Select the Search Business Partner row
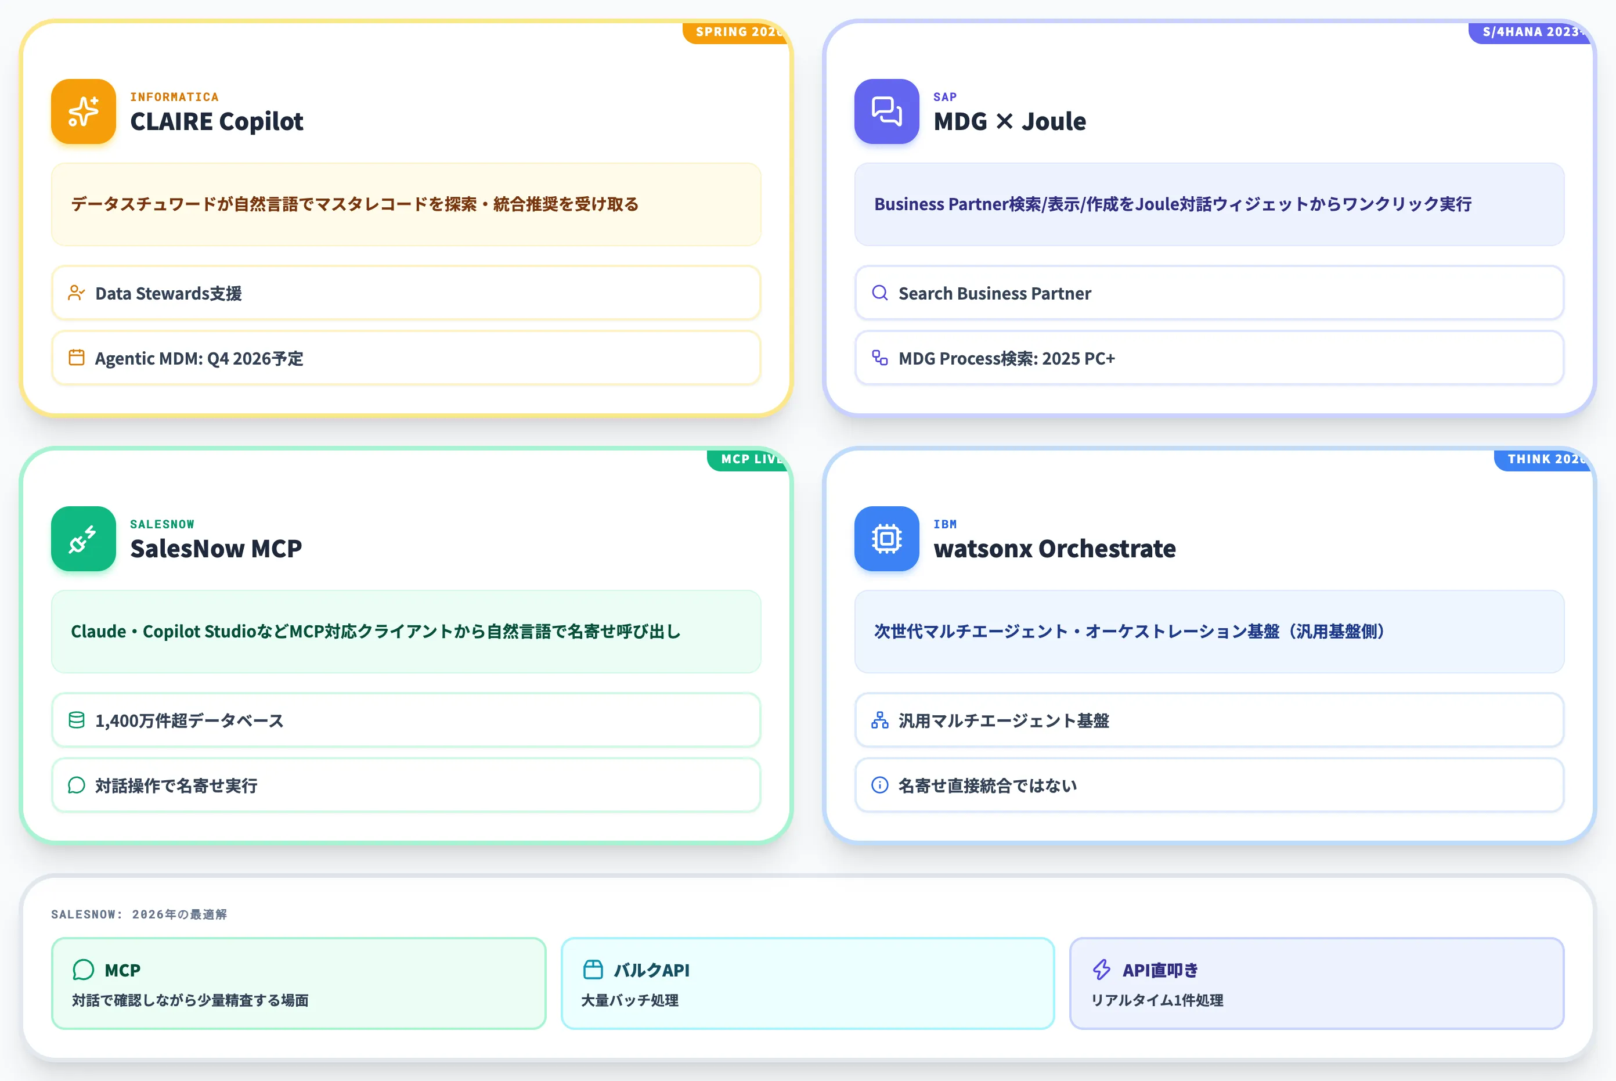The image size is (1616, 1081). (x=1209, y=293)
